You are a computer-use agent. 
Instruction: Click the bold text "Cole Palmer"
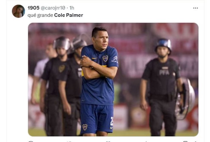tap(68, 15)
